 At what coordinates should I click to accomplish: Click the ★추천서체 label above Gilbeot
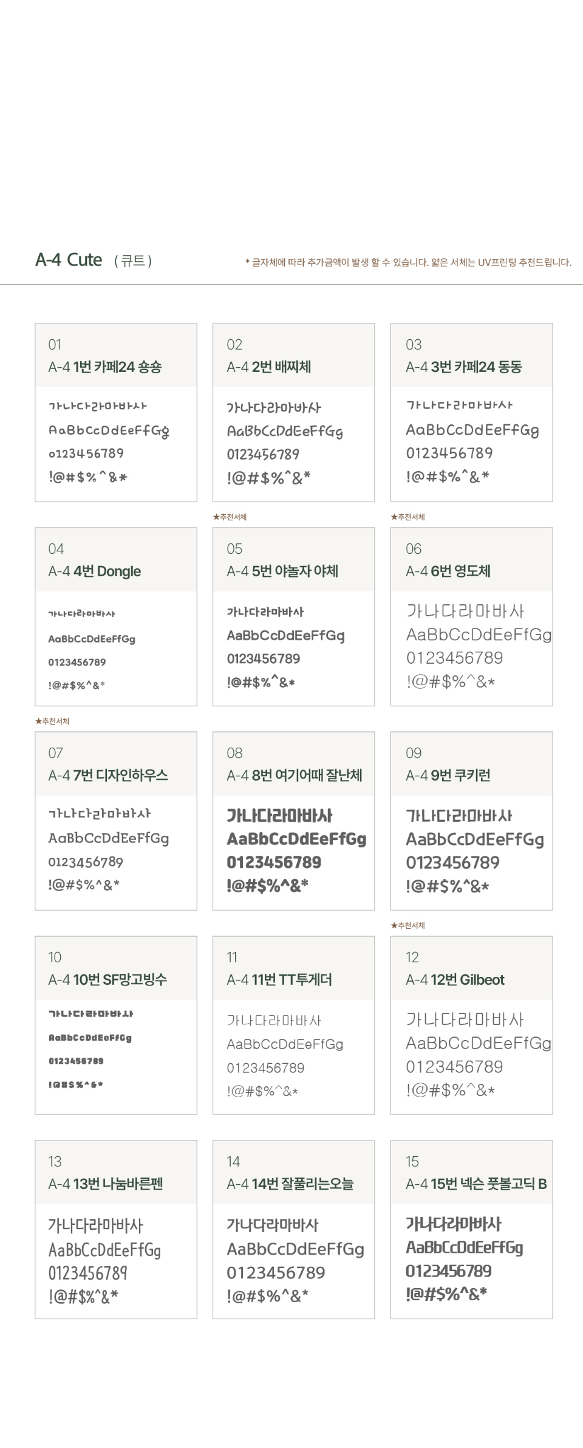point(407,925)
